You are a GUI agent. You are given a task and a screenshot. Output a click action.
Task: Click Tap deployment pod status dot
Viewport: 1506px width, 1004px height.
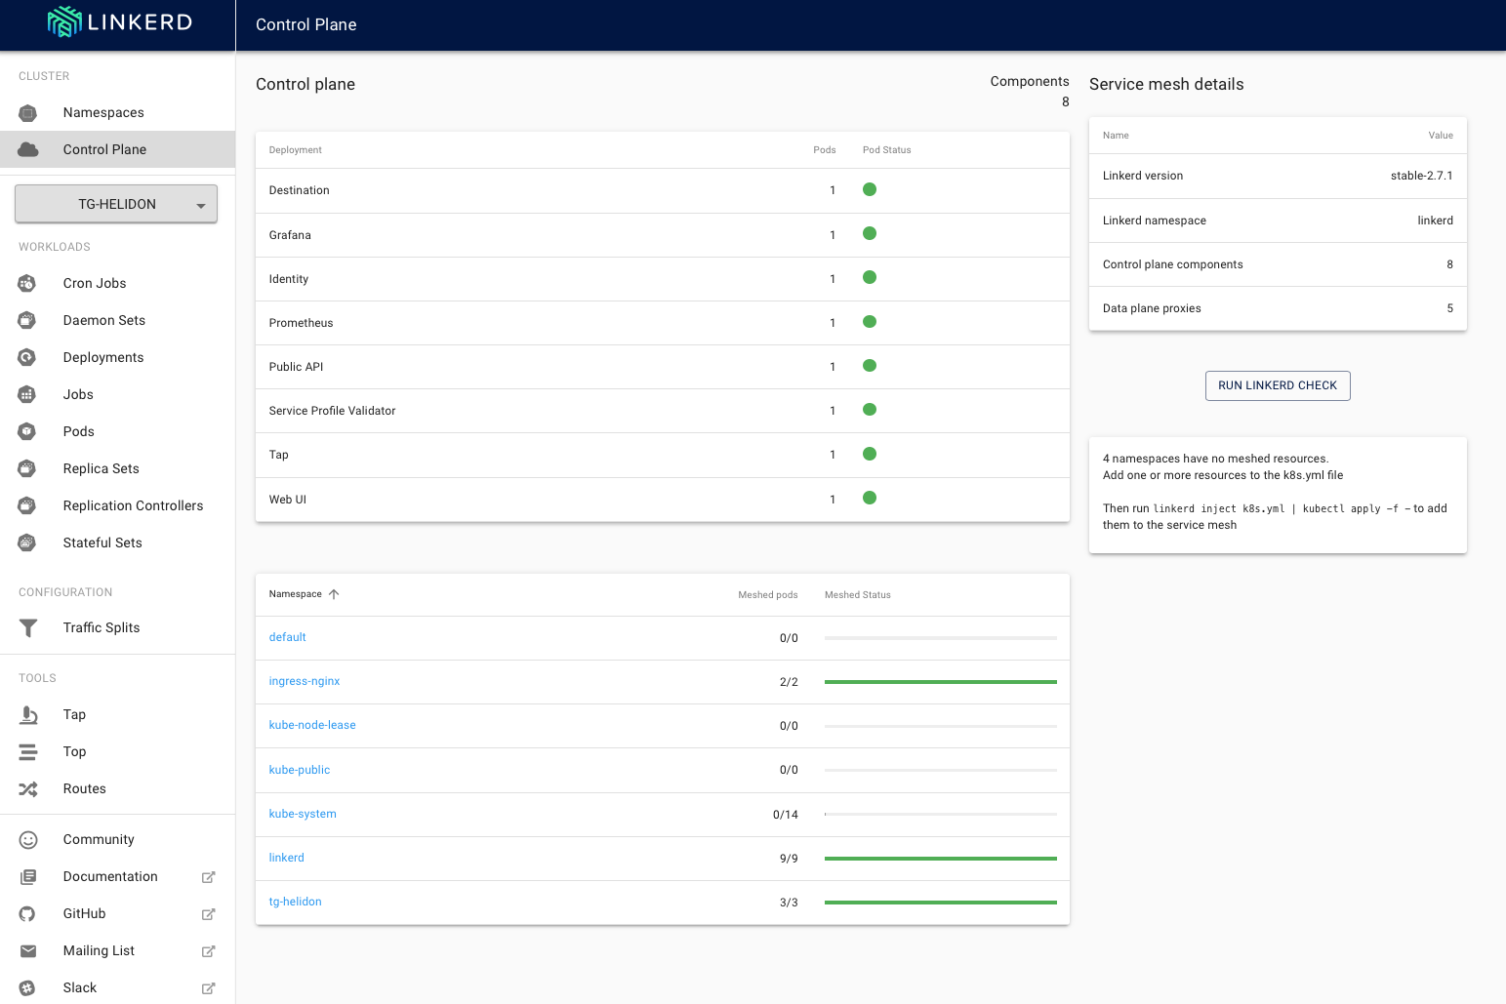(870, 454)
